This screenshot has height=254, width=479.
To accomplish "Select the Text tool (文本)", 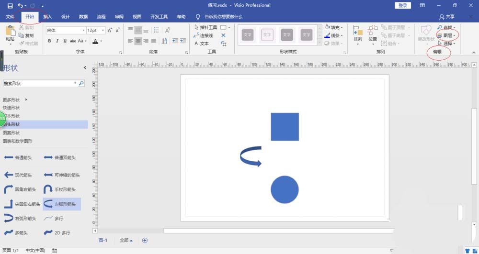I will [x=202, y=44].
